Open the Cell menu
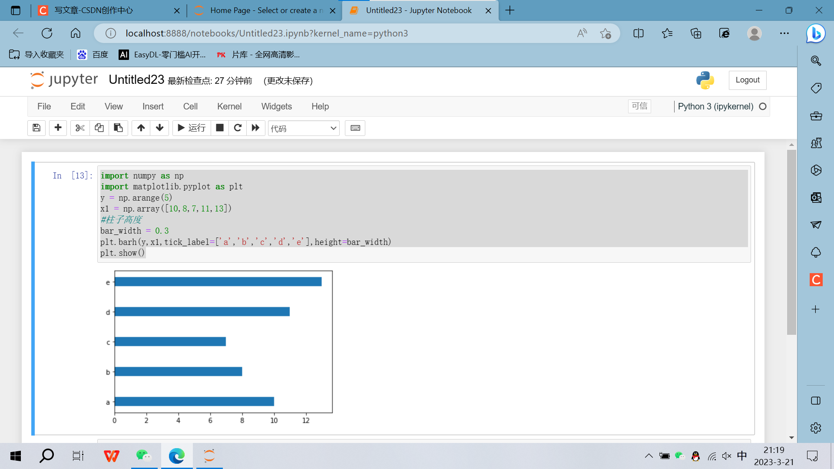Viewport: 834px width, 469px height. coord(190,106)
